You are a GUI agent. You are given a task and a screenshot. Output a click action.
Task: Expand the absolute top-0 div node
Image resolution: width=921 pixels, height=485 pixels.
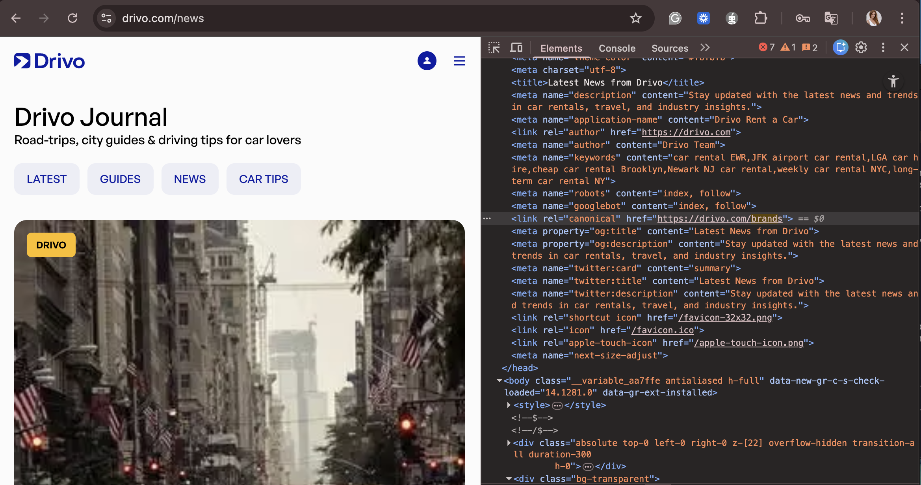[509, 443]
